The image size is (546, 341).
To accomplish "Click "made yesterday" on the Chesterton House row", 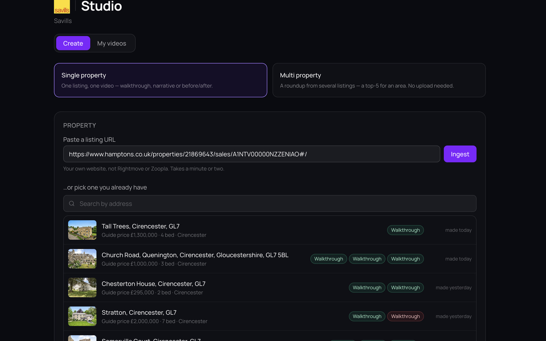I will (453, 288).
